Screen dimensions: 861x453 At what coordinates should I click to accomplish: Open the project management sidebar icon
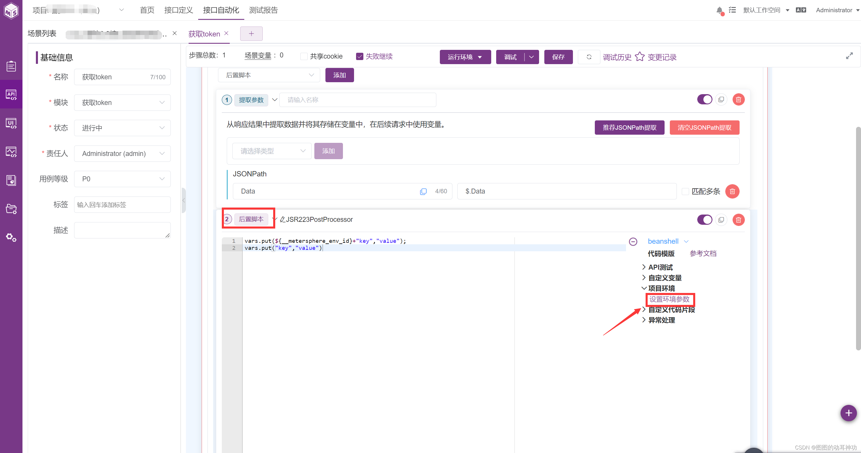point(11,209)
